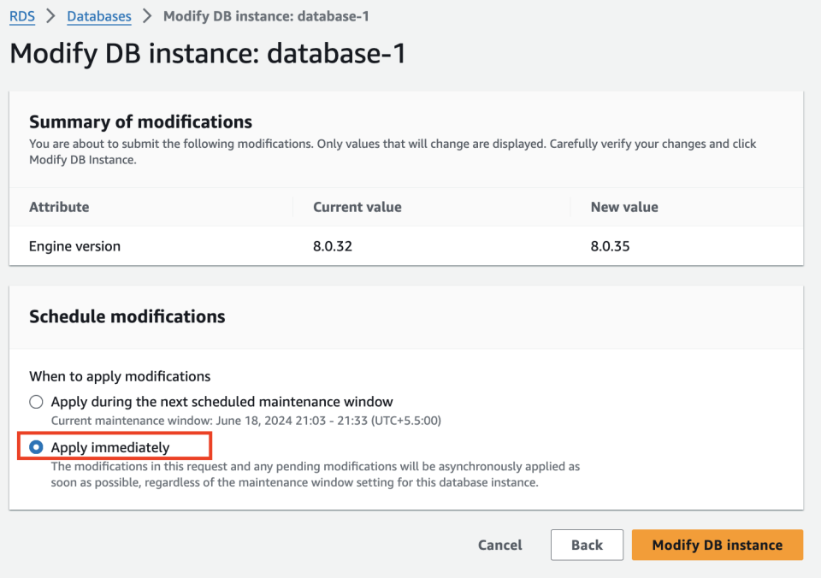Navigate to Databases via breadcrumb
Viewport: 821px width, 578px height.
click(x=98, y=15)
